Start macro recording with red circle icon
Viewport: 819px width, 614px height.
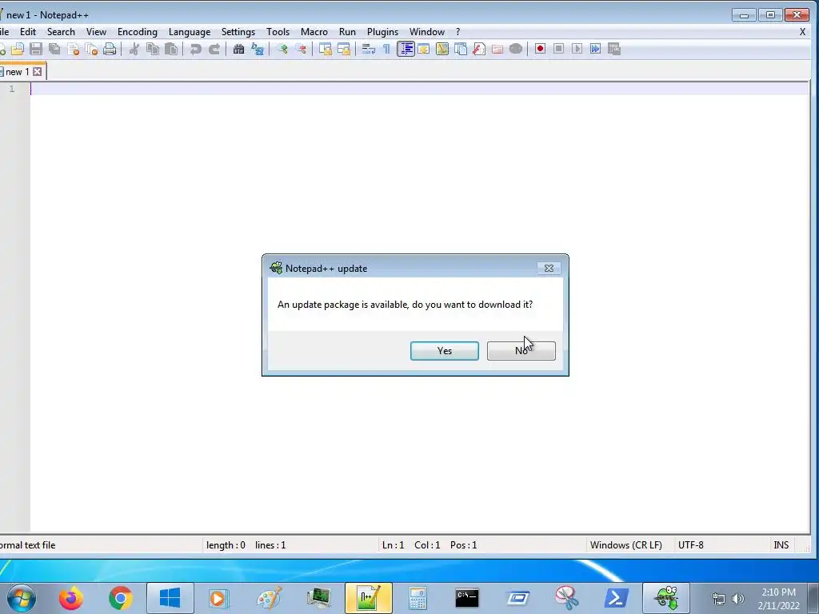coord(540,49)
